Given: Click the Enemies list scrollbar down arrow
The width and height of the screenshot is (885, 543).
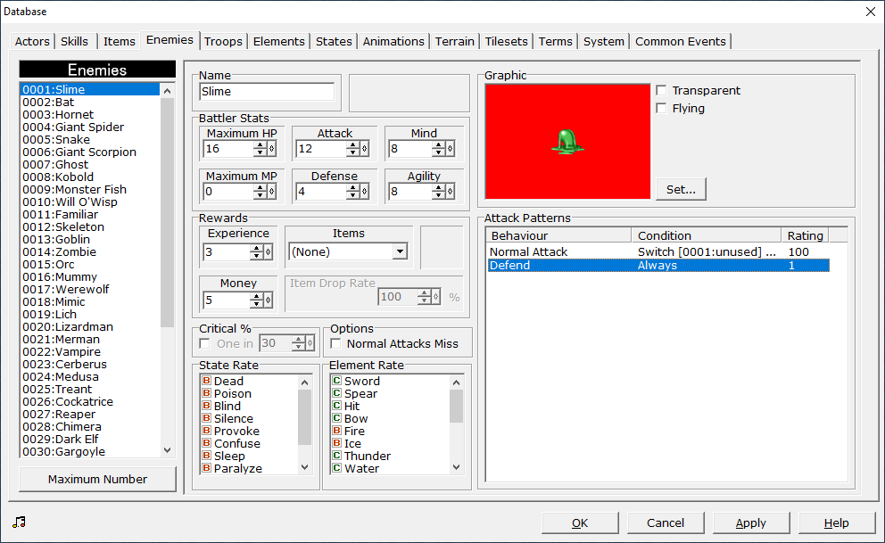Looking at the screenshot, I should tap(167, 450).
